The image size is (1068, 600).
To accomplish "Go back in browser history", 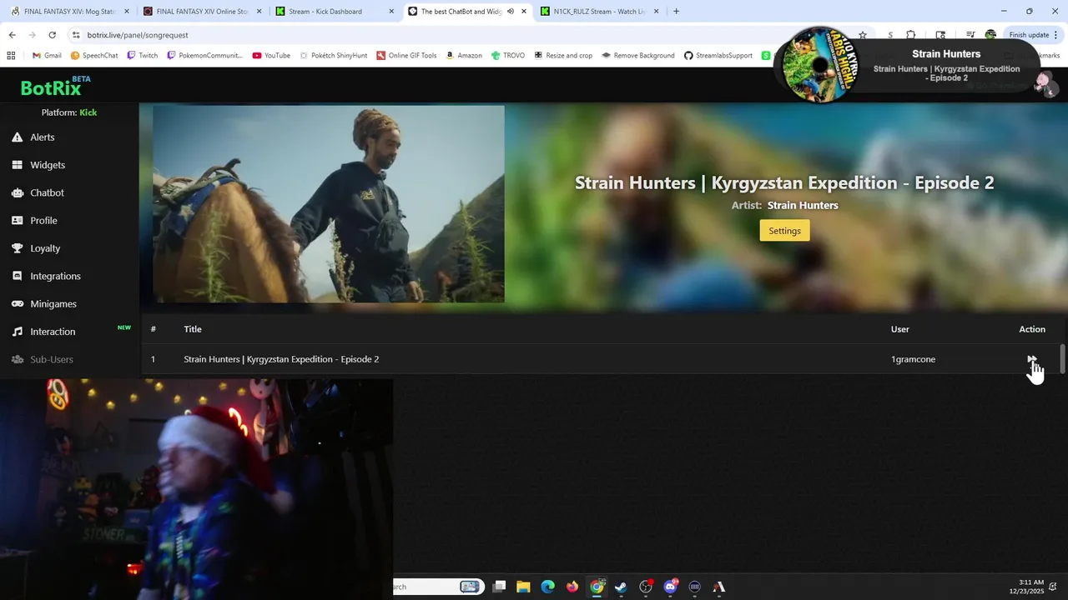I will click(x=12, y=35).
